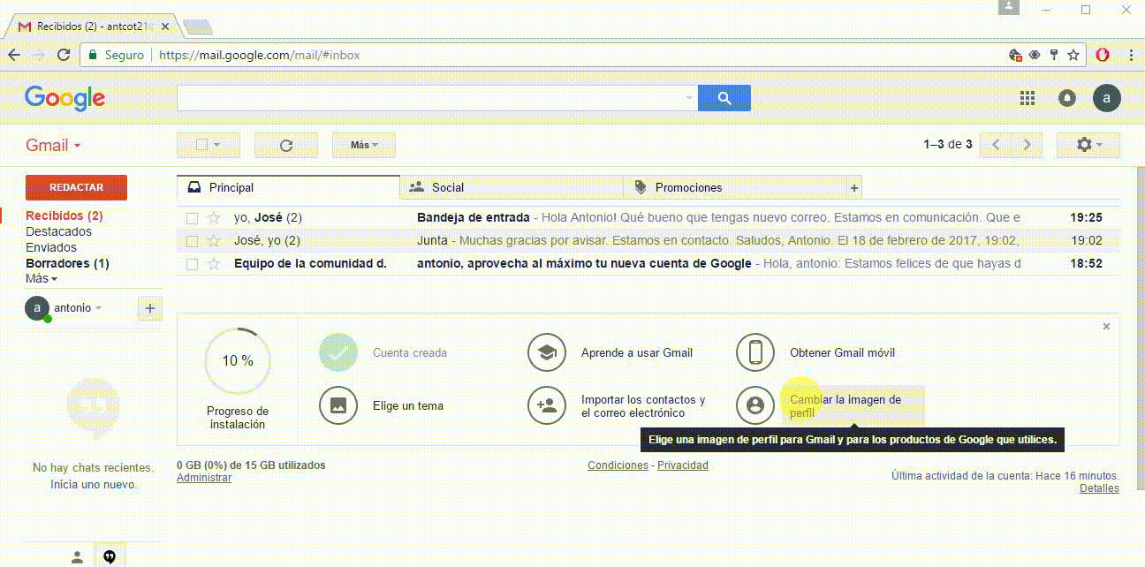Open the Opera extension icon
This screenshot has width=1145, height=567.
tap(1103, 55)
